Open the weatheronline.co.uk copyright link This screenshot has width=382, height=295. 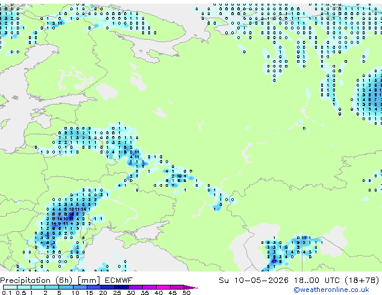pyautogui.click(x=331, y=290)
